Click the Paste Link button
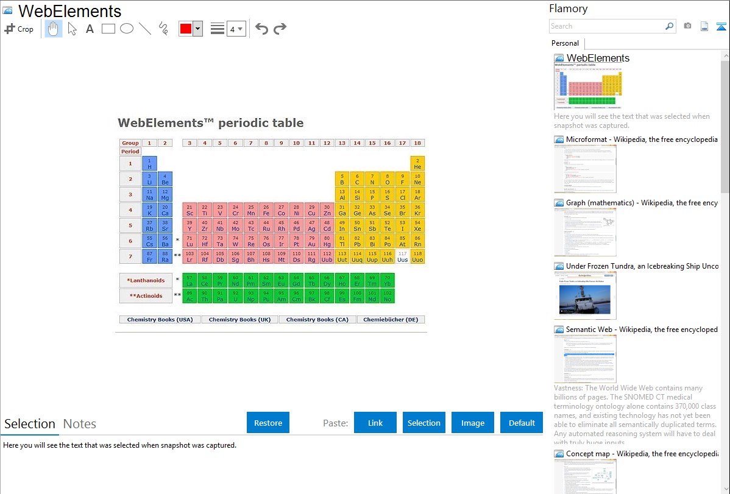Screen dimensions: 730x494 [375, 423]
